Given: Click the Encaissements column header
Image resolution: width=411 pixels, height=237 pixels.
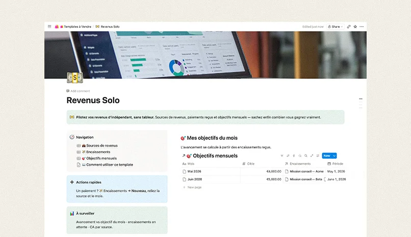Looking at the screenshot, I should [297, 164].
